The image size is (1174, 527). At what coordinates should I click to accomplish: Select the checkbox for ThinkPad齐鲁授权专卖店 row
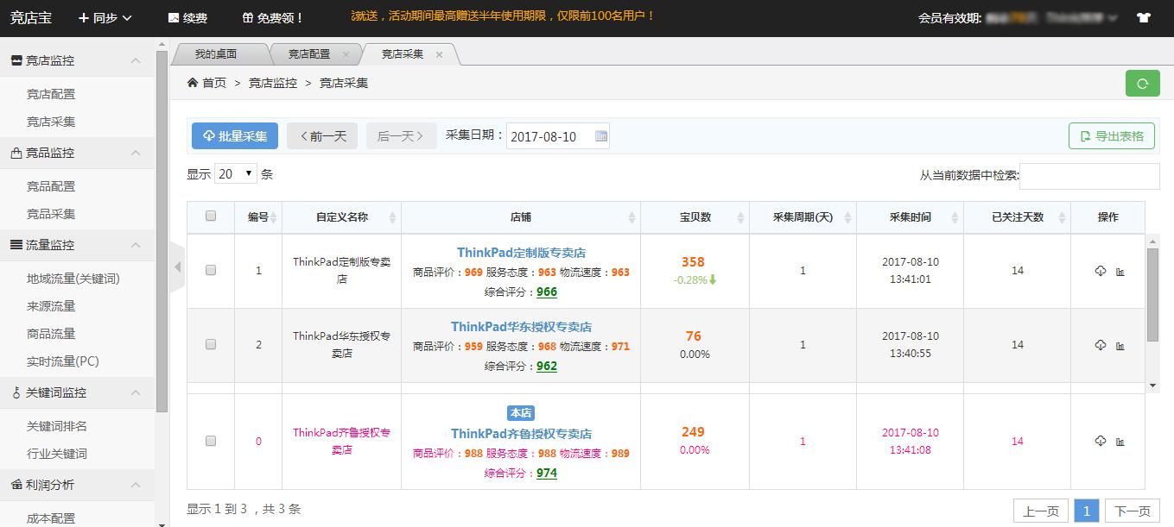211,441
